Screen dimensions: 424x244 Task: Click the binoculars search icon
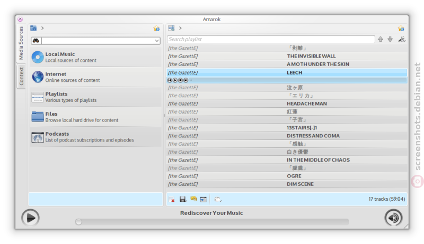(x=36, y=41)
